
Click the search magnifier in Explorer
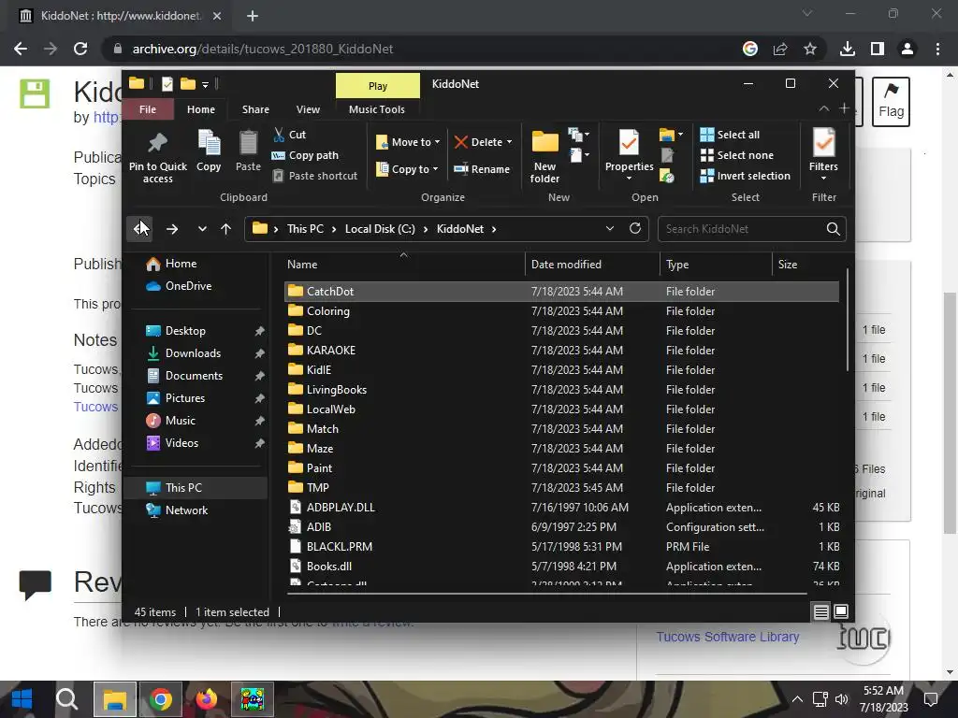pyautogui.click(x=833, y=229)
